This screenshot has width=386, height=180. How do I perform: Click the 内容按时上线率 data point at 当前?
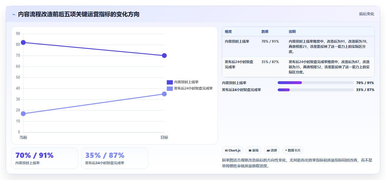(x=23, y=42)
